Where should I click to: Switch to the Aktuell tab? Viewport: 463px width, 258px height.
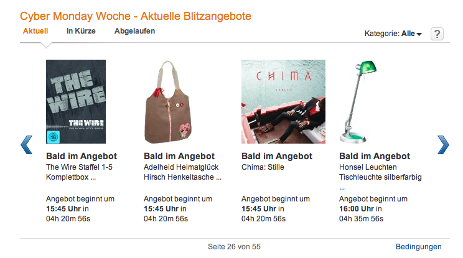[x=35, y=31]
